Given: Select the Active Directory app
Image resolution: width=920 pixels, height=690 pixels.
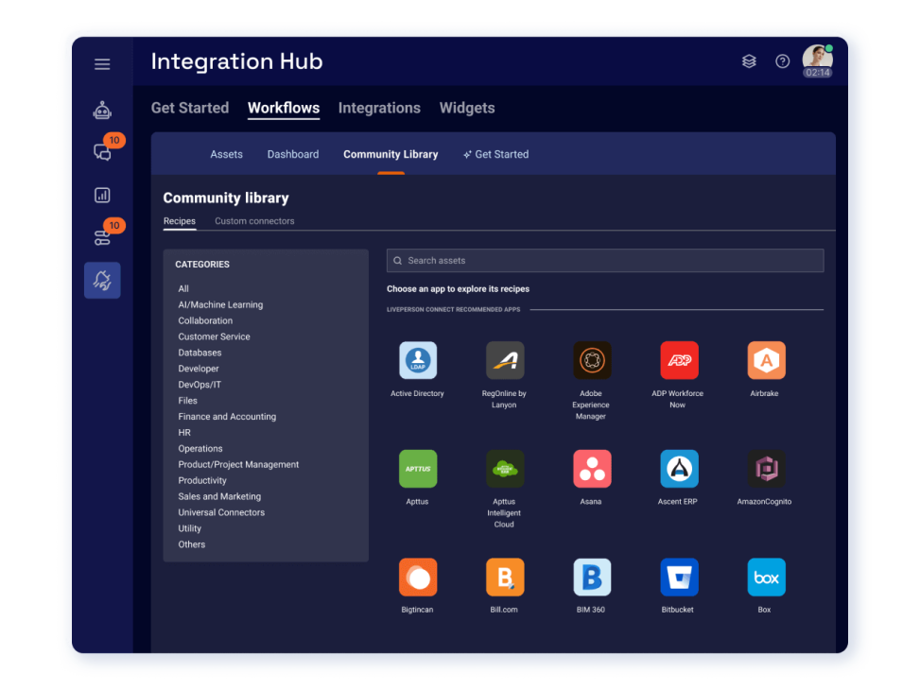Looking at the screenshot, I should pyautogui.click(x=418, y=361).
